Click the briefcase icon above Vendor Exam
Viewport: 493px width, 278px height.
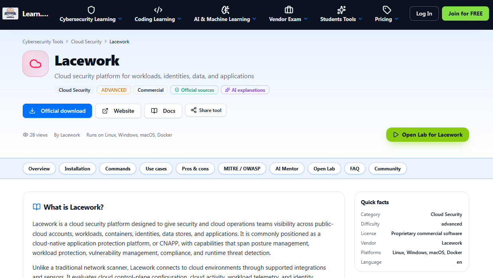289,10
